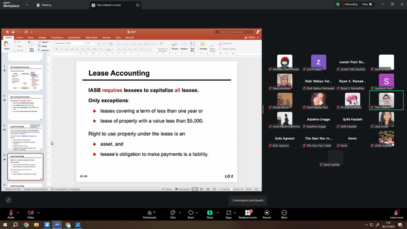The width and height of the screenshot is (407, 229).
Task: Open the Slide Show ribbon tab
Action: tap(92, 38)
